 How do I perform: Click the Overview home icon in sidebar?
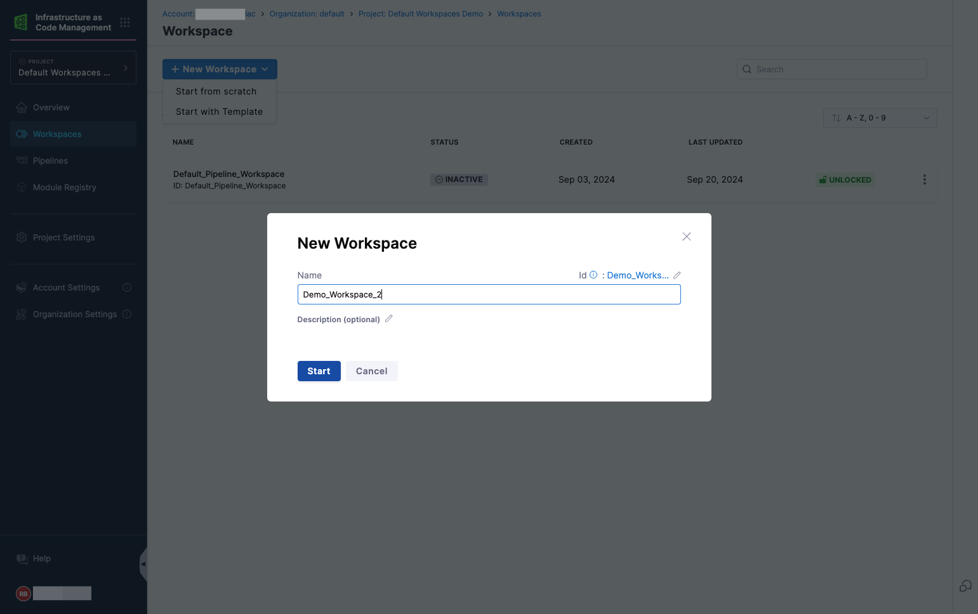[22, 107]
